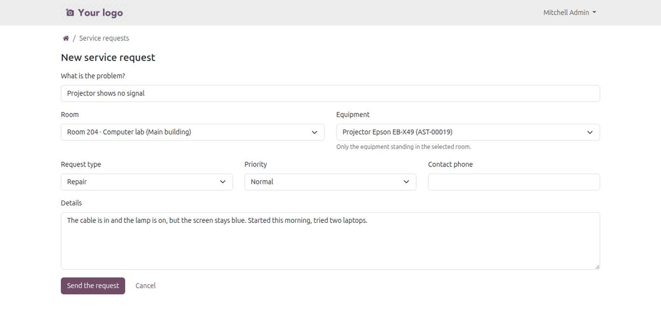The image size is (661, 319).
Task: Click the 'Priority' label
Action: [x=255, y=165]
